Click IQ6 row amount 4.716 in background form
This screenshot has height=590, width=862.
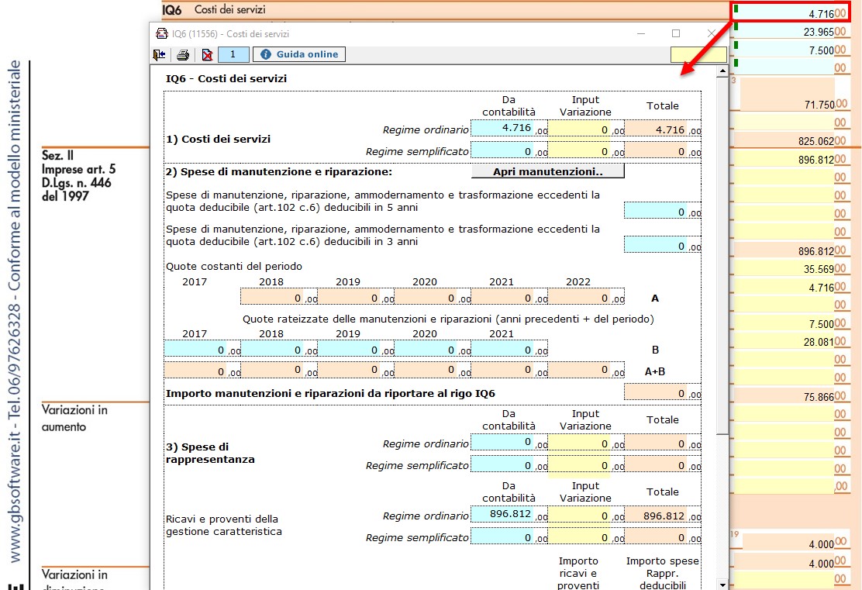[x=790, y=12]
